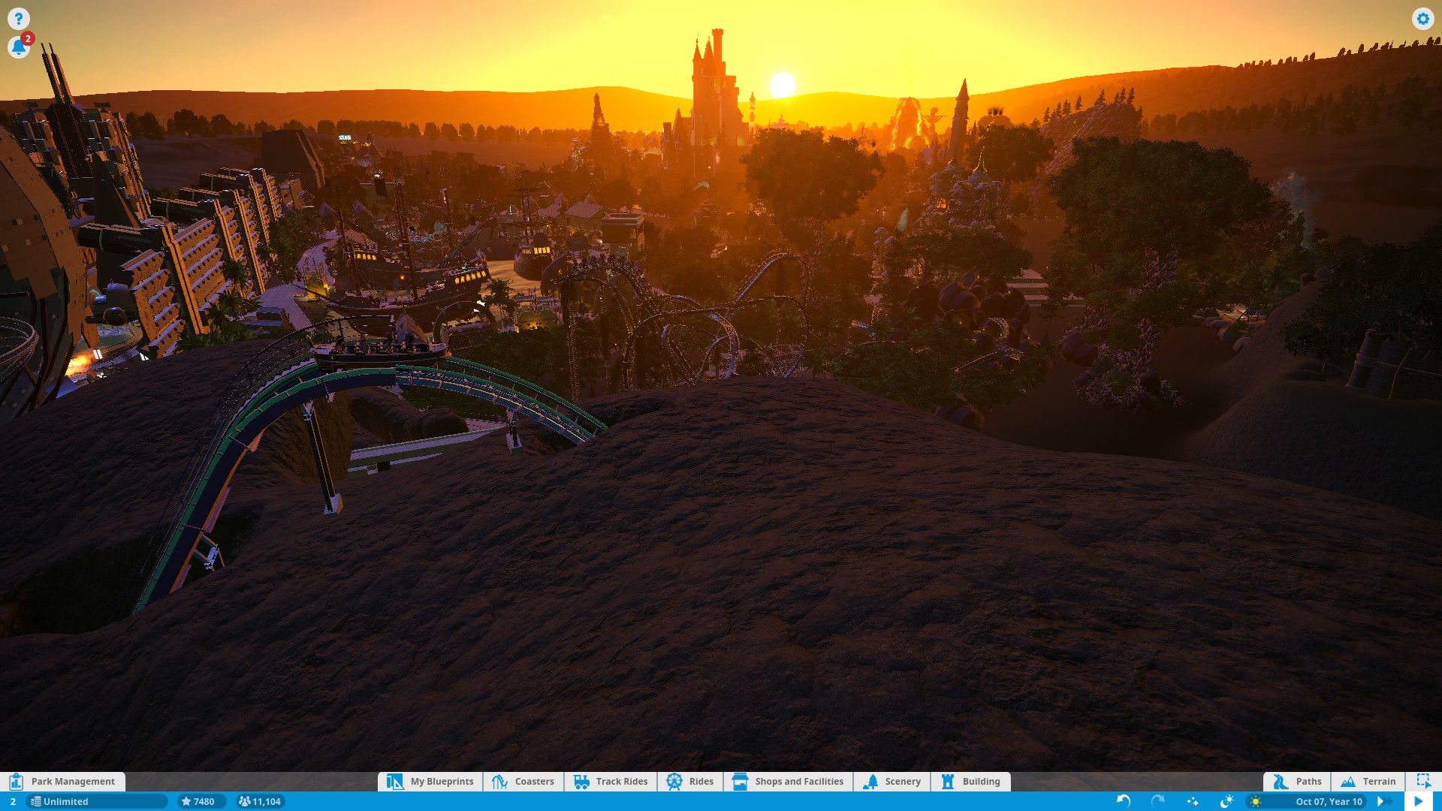Image resolution: width=1442 pixels, height=811 pixels.
Task: Click the sparkle stars icon
Action: 1193,801
